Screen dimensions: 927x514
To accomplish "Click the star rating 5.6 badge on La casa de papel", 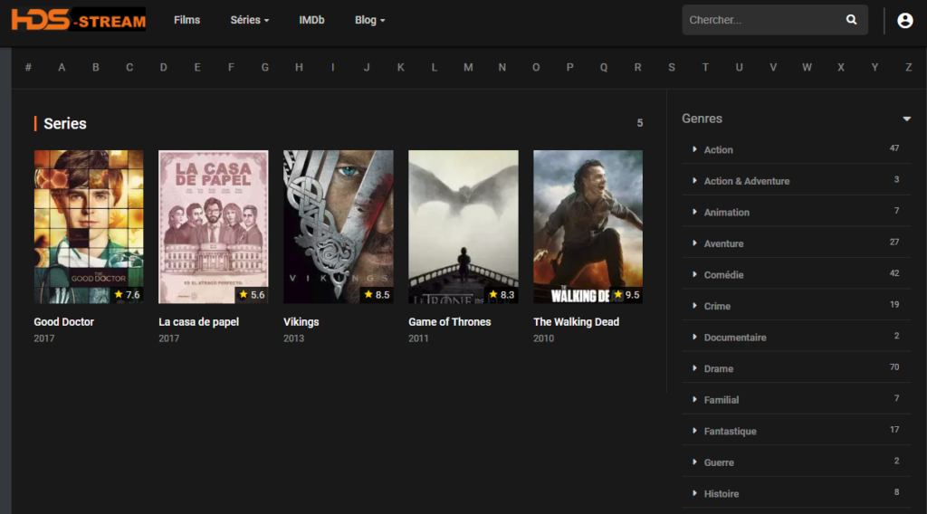I will (x=252, y=295).
